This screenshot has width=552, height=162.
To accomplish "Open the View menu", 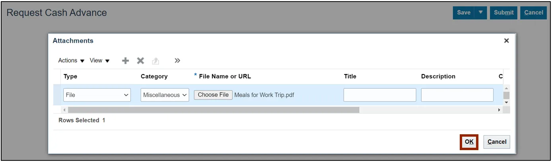I will coord(99,61).
